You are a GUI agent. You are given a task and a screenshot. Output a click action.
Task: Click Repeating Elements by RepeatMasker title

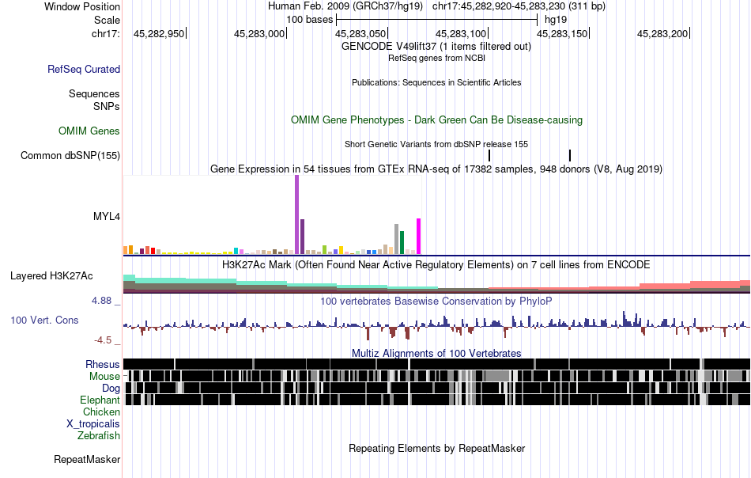[436, 448]
